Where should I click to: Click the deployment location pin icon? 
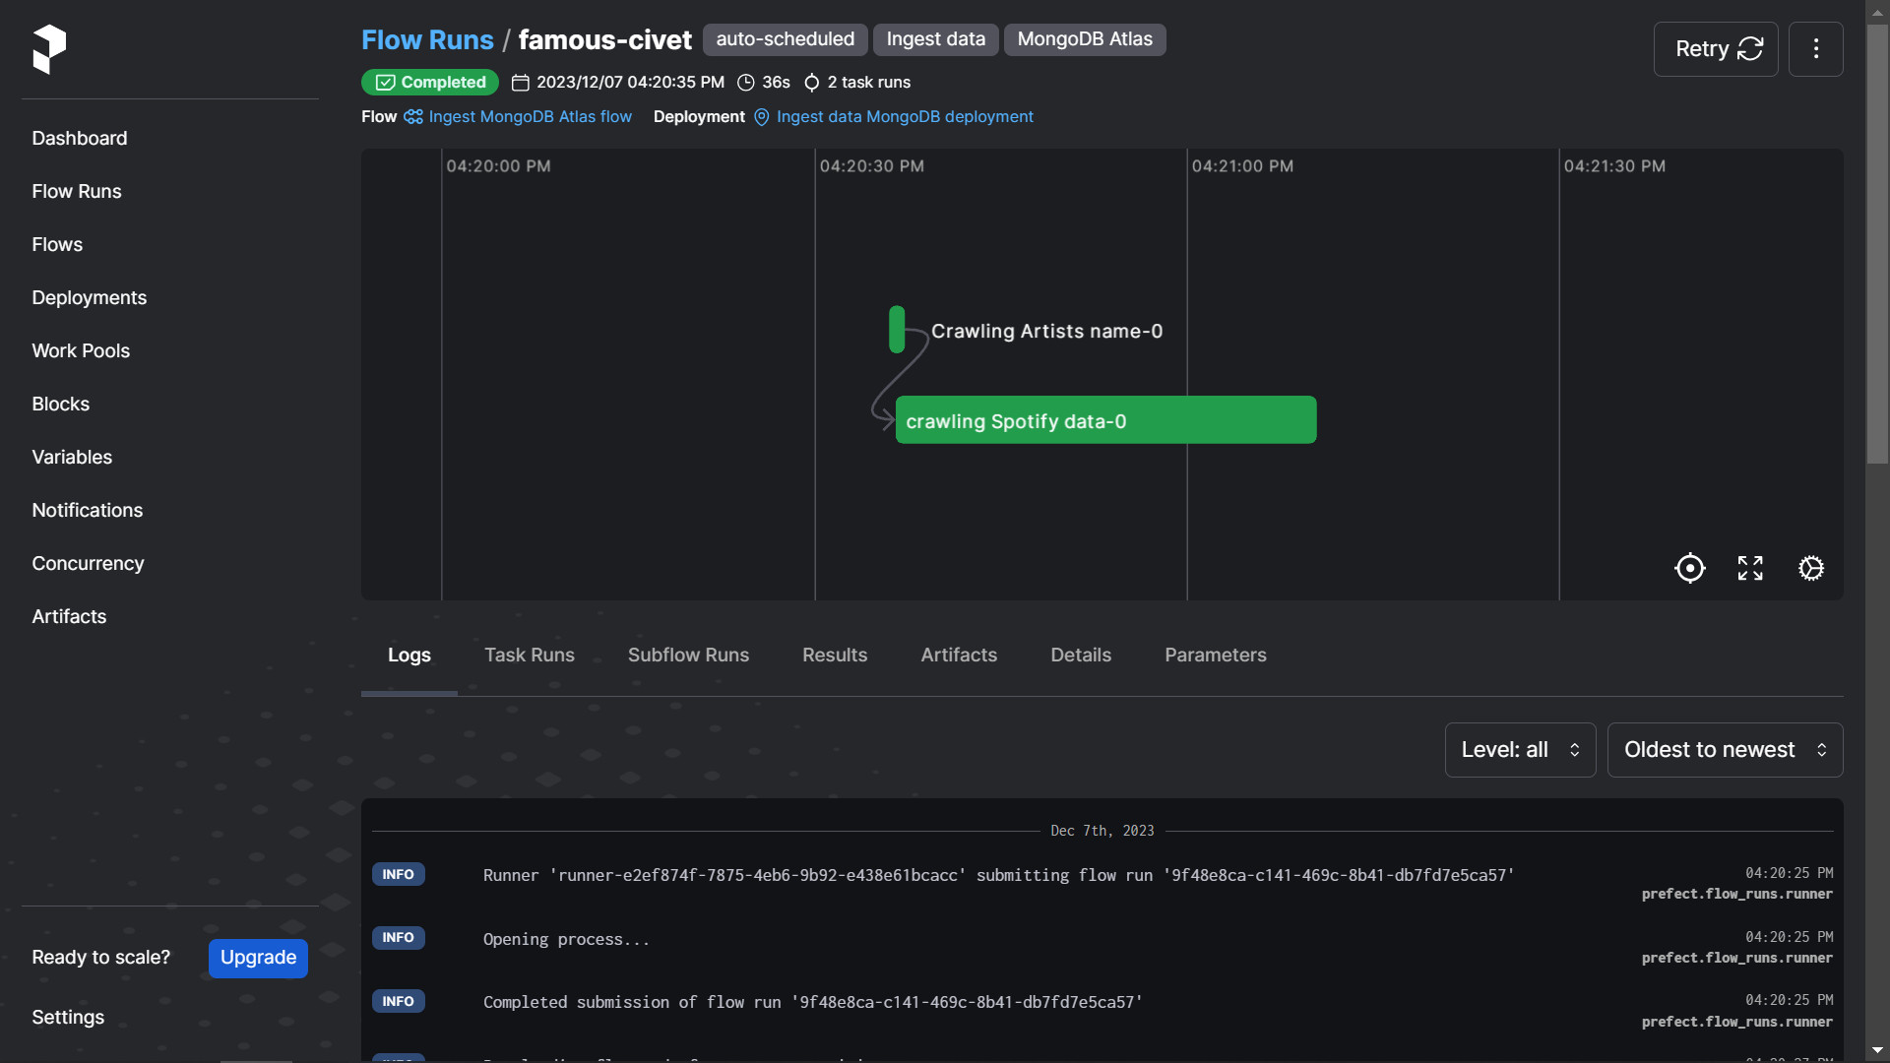tap(761, 117)
